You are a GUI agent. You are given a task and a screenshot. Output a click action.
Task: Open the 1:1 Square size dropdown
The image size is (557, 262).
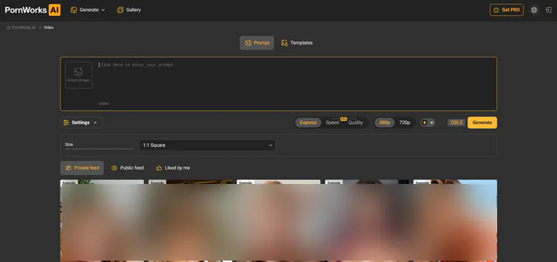(207, 145)
